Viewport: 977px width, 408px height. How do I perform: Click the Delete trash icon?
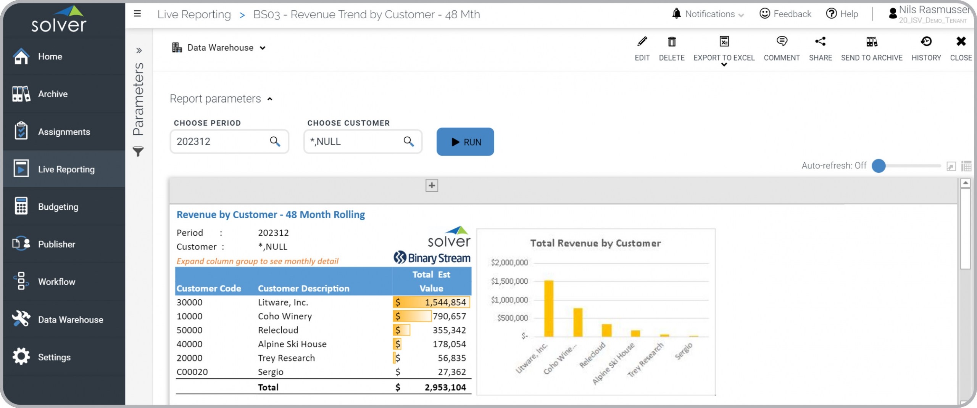tap(672, 42)
